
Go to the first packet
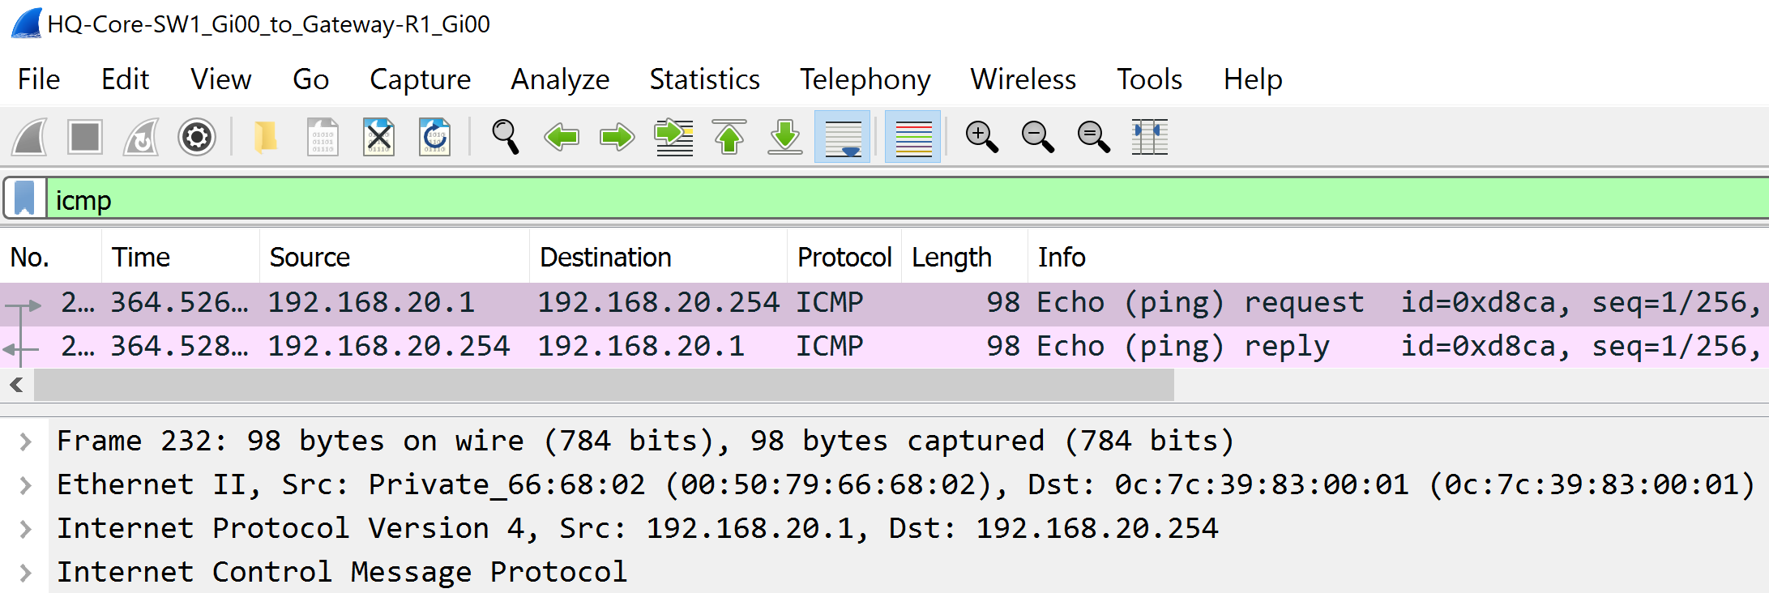tap(729, 137)
